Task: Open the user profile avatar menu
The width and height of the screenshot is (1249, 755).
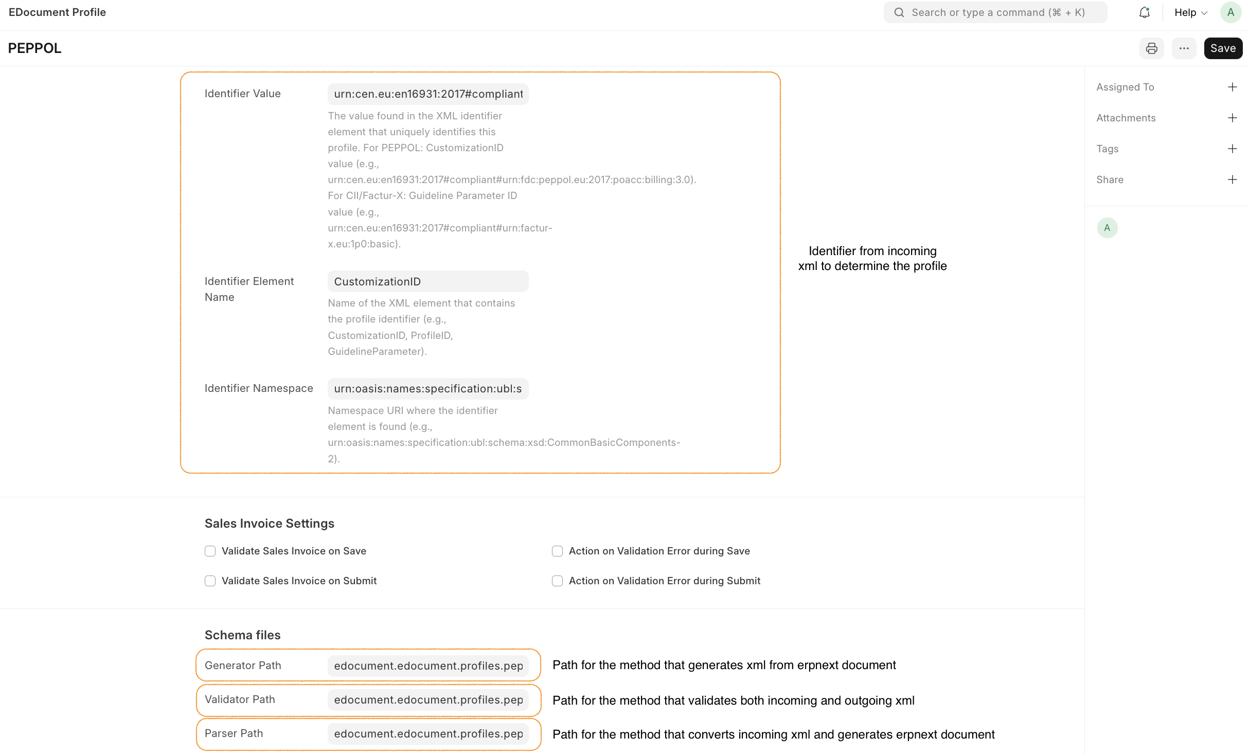Action: pyautogui.click(x=1230, y=12)
